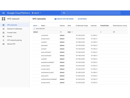The height and width of the screenshot is (98, 130).
Task: Click the europe-west4 region cell
Action: (45, 83)
